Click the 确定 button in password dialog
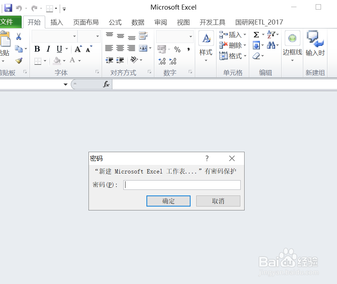This screenshot has width=337, height=284. coord(168,201)
